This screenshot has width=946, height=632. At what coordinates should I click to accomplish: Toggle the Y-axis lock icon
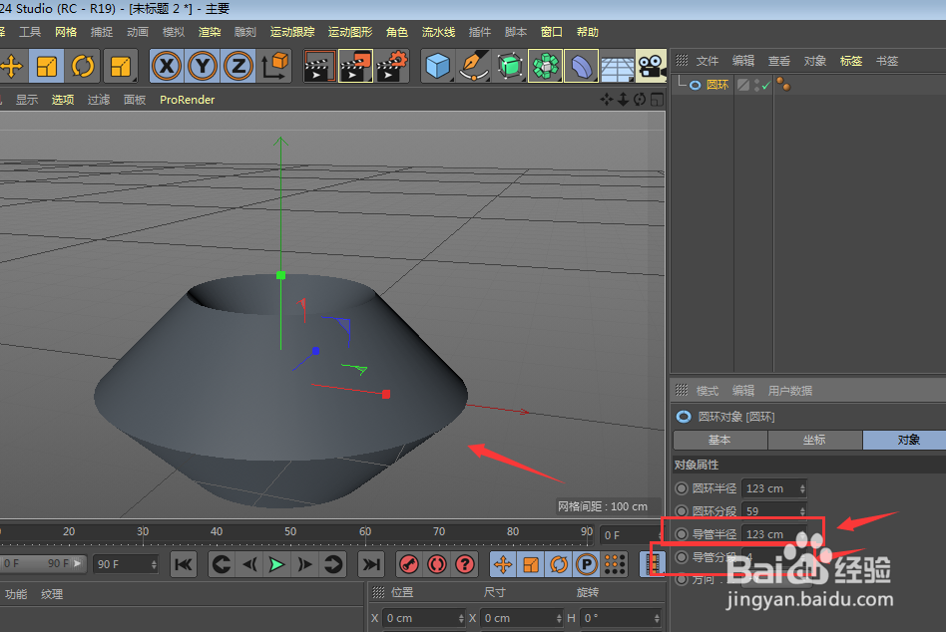(x=201, y=66)
